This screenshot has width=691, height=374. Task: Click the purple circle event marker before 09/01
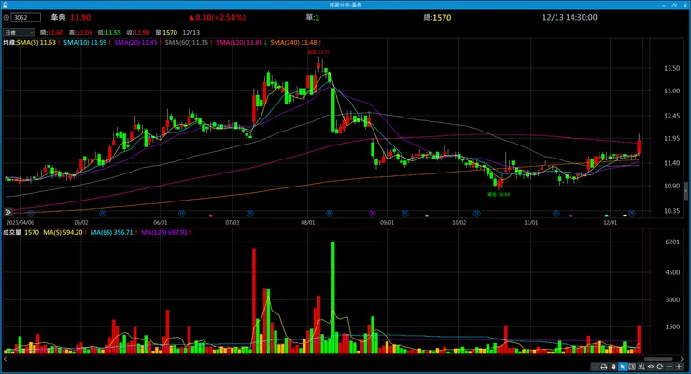pyautogui.click(x=373, y=214)
